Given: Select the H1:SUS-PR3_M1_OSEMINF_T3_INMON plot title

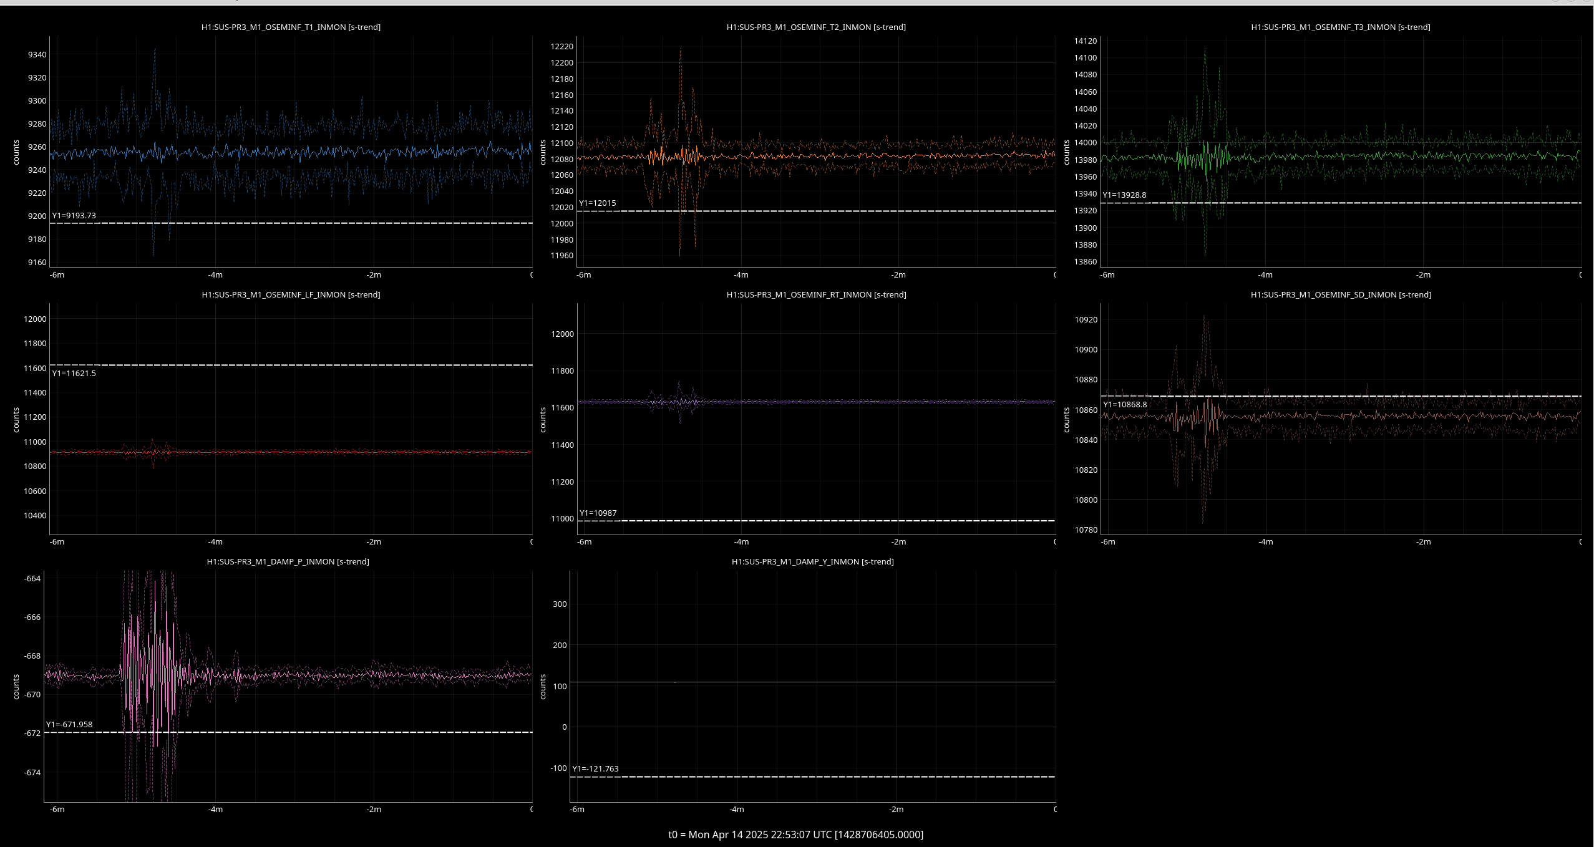Looking at the screenshot, I should coord(1341,27).
